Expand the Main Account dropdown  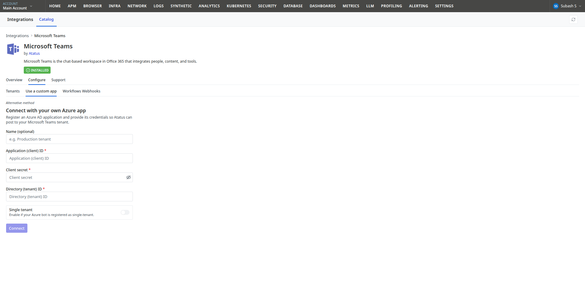tap(18, 6)
